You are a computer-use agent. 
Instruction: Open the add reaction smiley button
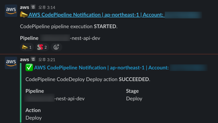tap(56, 47)
